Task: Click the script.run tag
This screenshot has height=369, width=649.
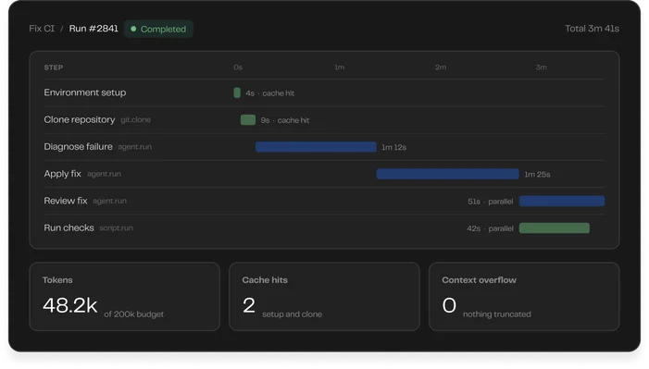Action: [116, 228]
